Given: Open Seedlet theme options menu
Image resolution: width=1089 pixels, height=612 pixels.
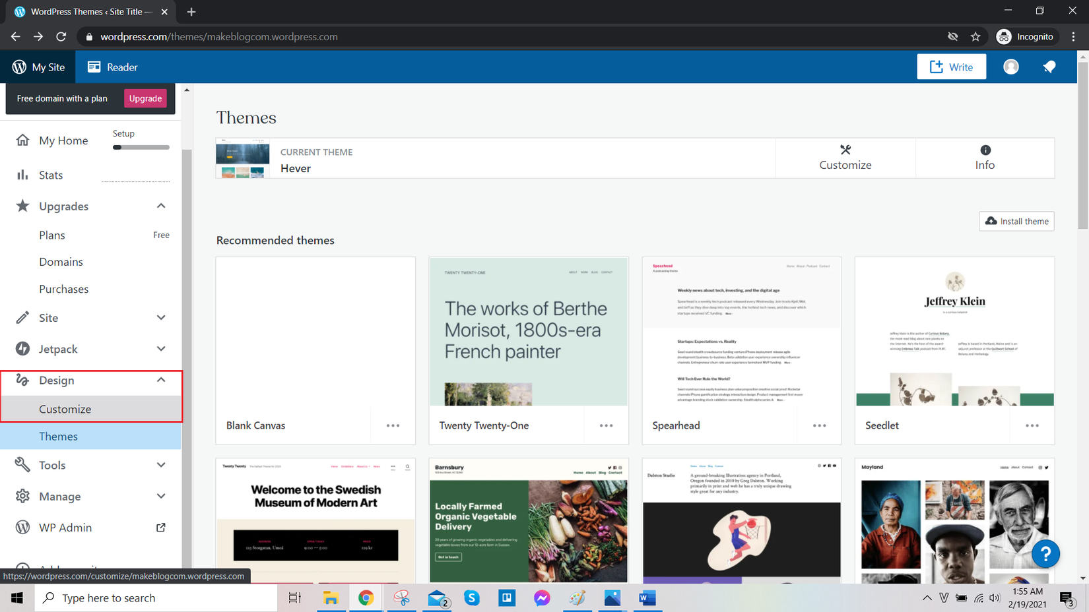Looking at the screenshot, I should [1032, 426].
